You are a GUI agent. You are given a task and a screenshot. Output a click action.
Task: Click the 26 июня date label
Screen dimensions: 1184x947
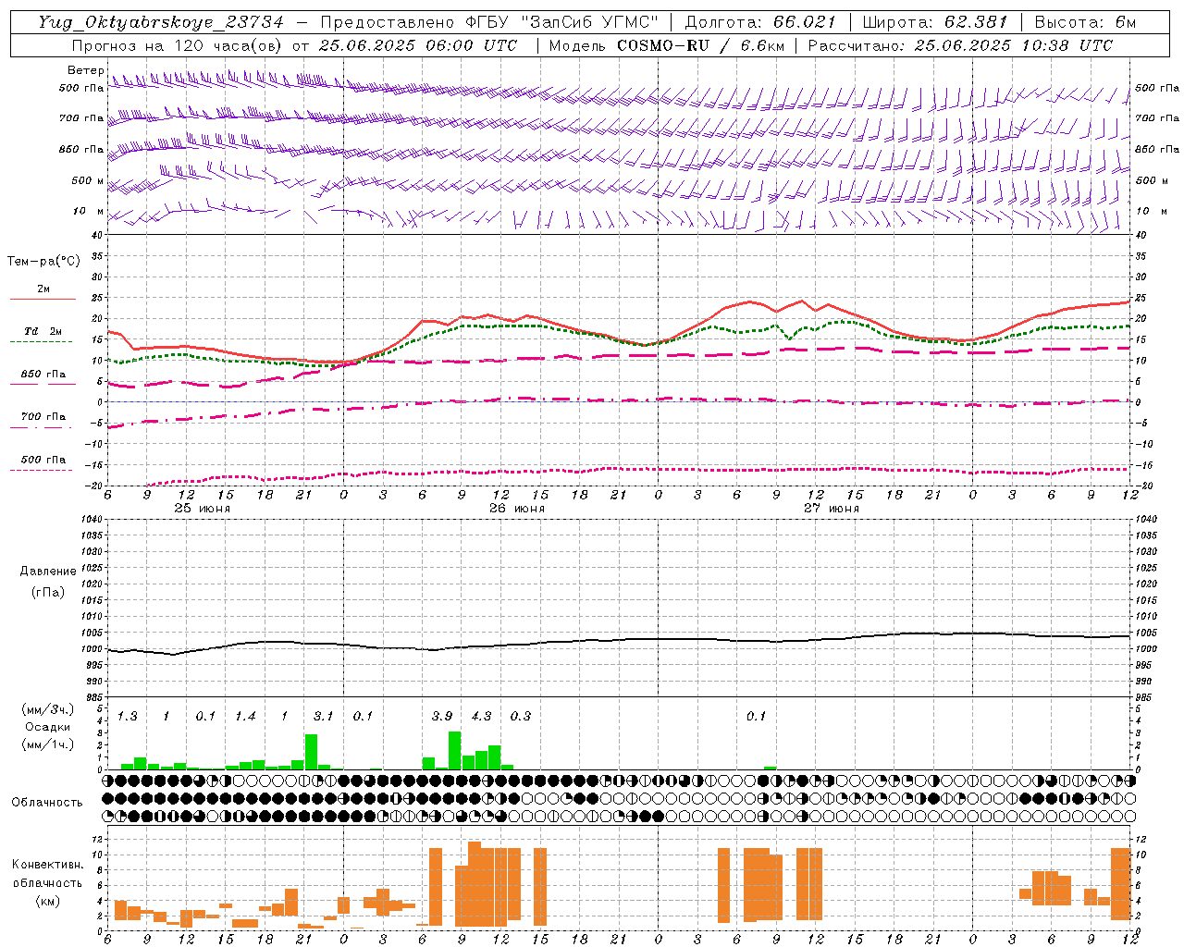[517, 509]
